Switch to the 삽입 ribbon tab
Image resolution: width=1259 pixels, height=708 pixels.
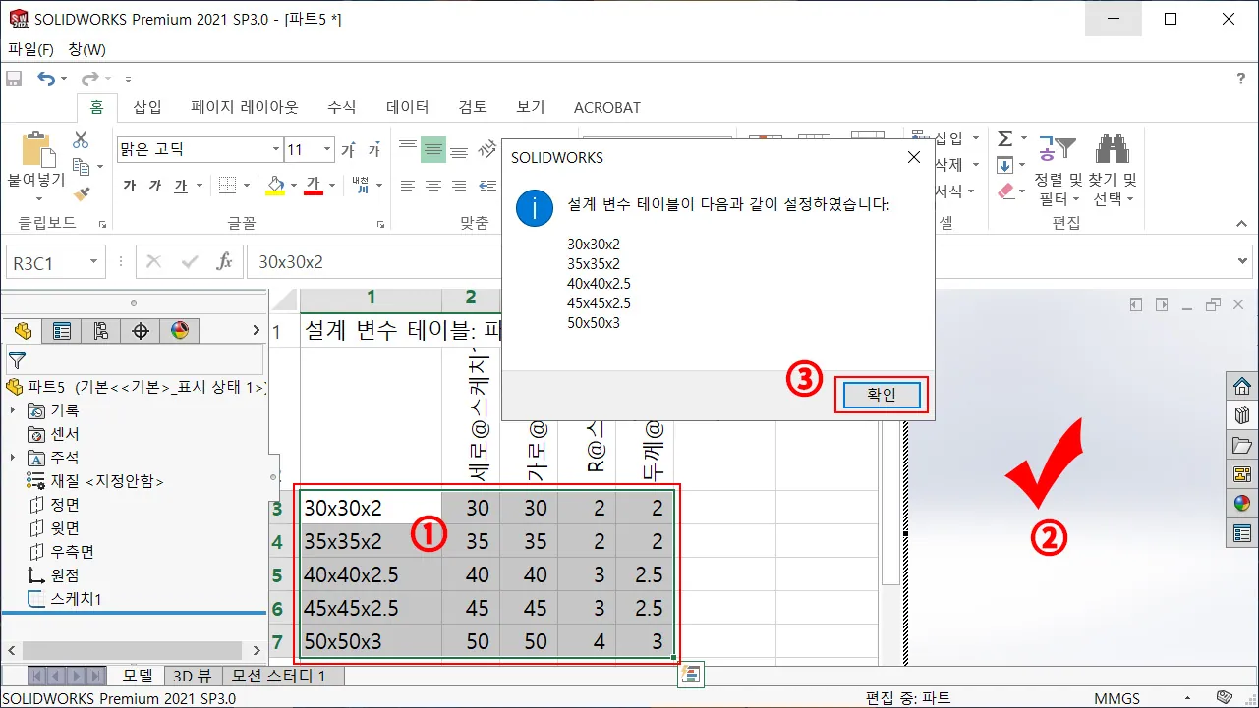[147, 107]
